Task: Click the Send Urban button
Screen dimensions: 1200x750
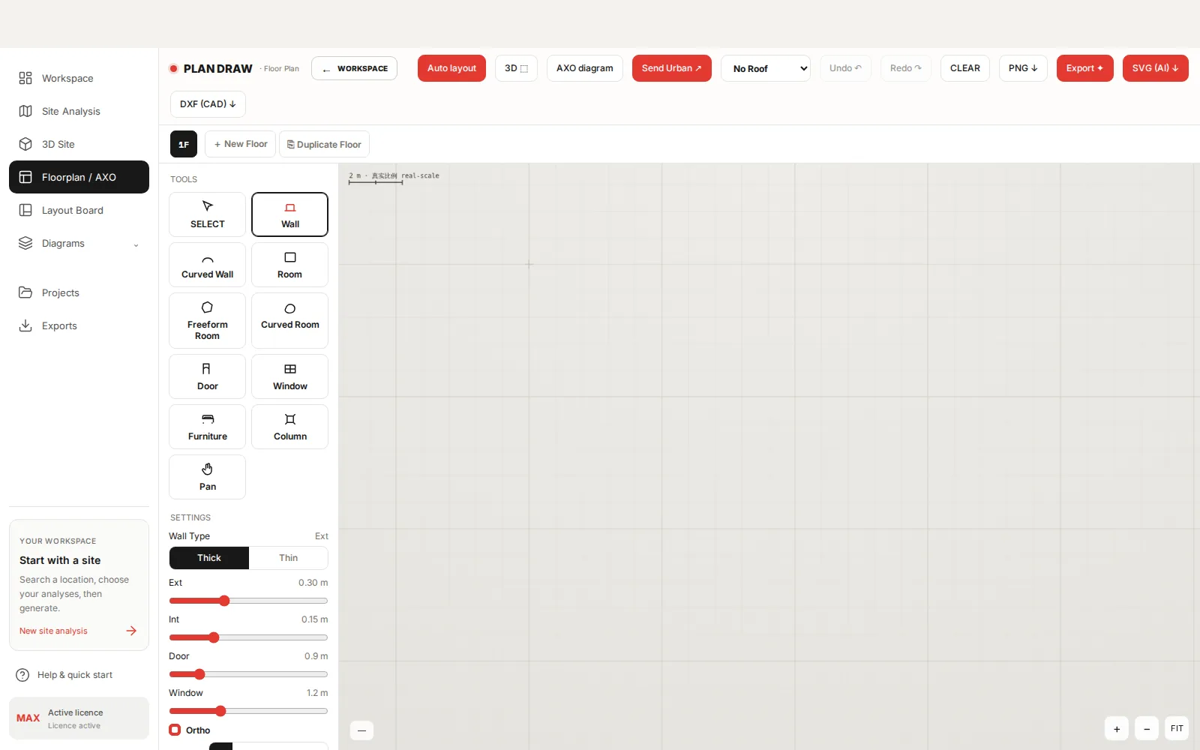Action: click(671, 68)
